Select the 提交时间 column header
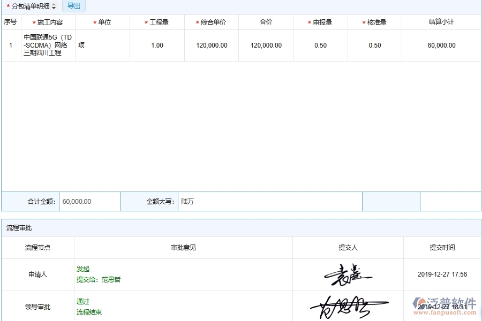482x321 pixels. coord(442,247)
